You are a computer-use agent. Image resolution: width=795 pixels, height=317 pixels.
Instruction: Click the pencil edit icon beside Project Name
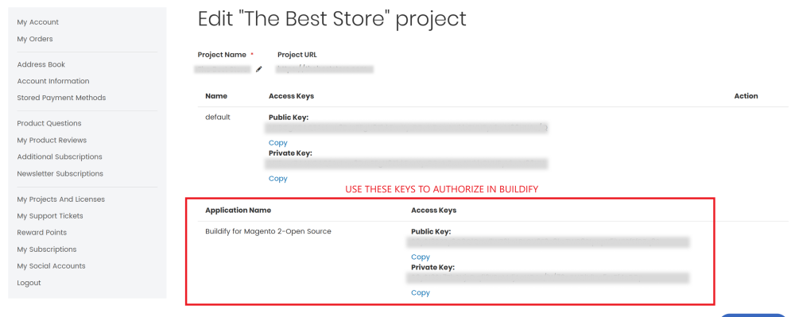click(258, 69)
